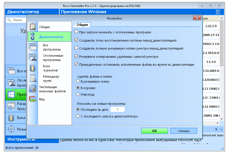Viewport: 231px width, 155px height.
Task: Select Последние (в днях) radio option
Action: (78, 109)
